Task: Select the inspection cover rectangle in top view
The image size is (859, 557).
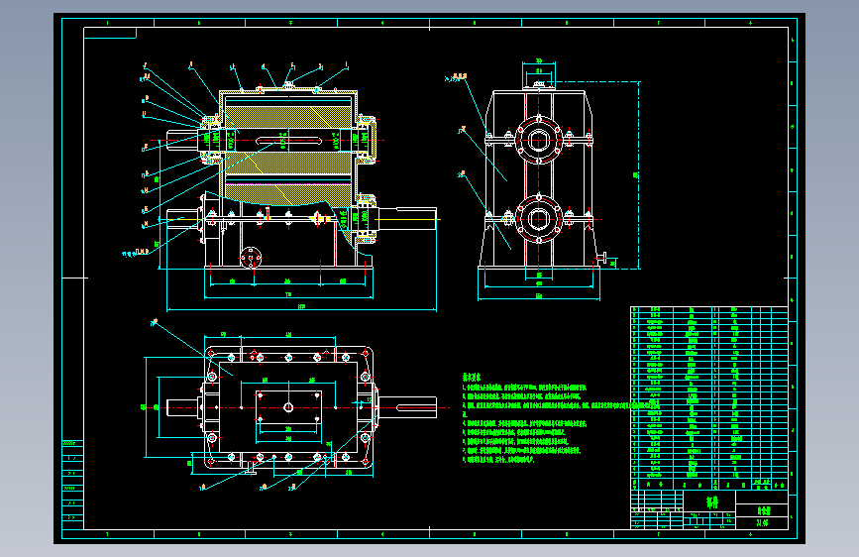Action: click(288, 406)
